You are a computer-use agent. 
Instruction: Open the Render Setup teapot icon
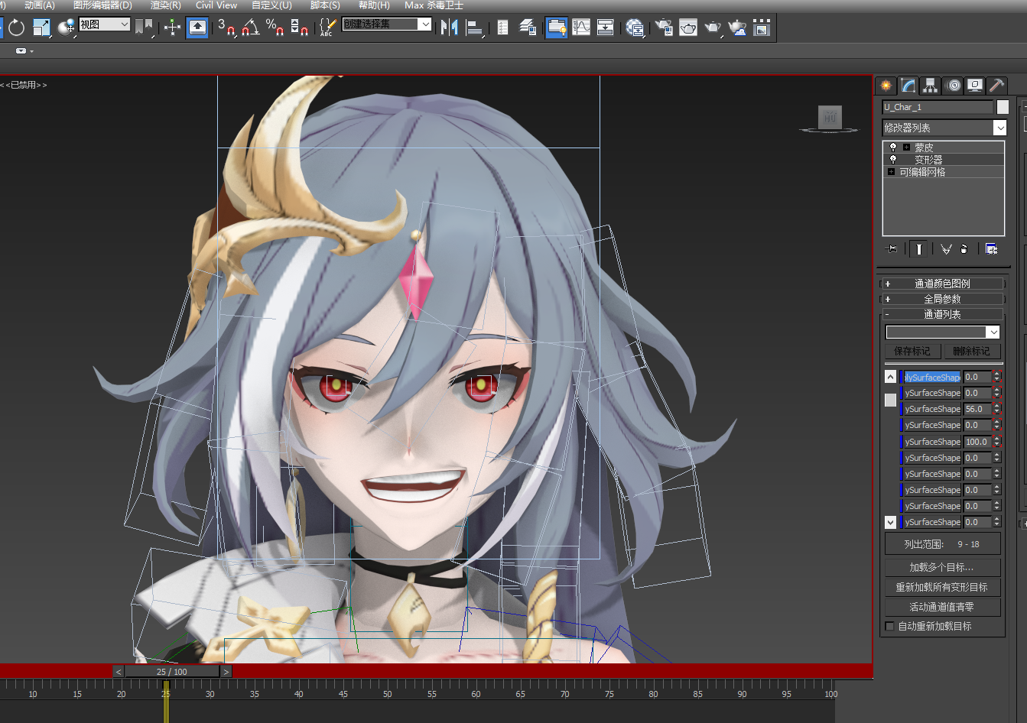coord(664,28)
